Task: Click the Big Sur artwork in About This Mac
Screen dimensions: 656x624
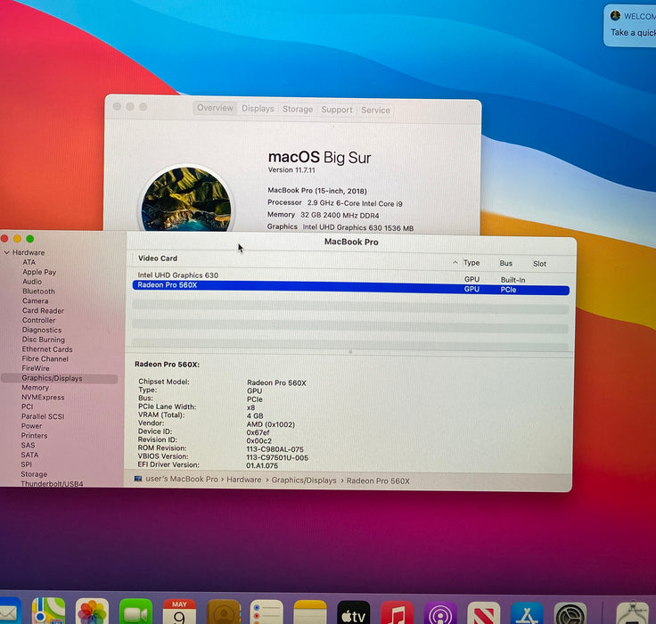Action: click(186, 199)
